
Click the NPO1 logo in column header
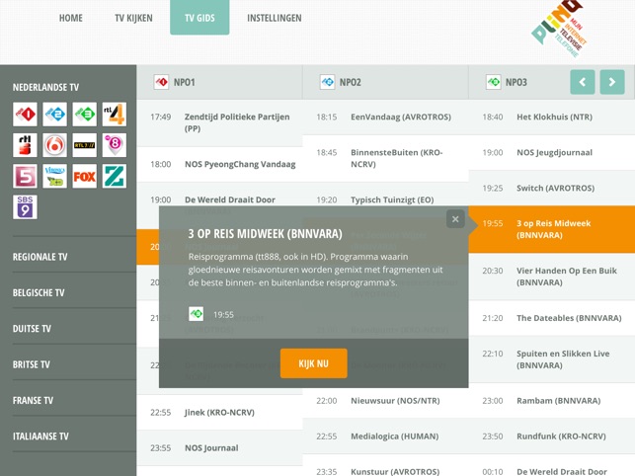pyautogui.click(x=161, y=82)
